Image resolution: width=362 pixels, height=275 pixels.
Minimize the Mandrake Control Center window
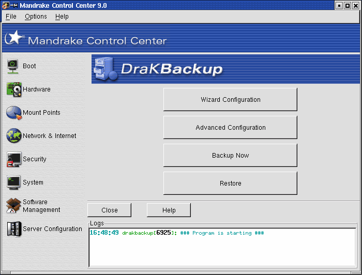(339, 6)
